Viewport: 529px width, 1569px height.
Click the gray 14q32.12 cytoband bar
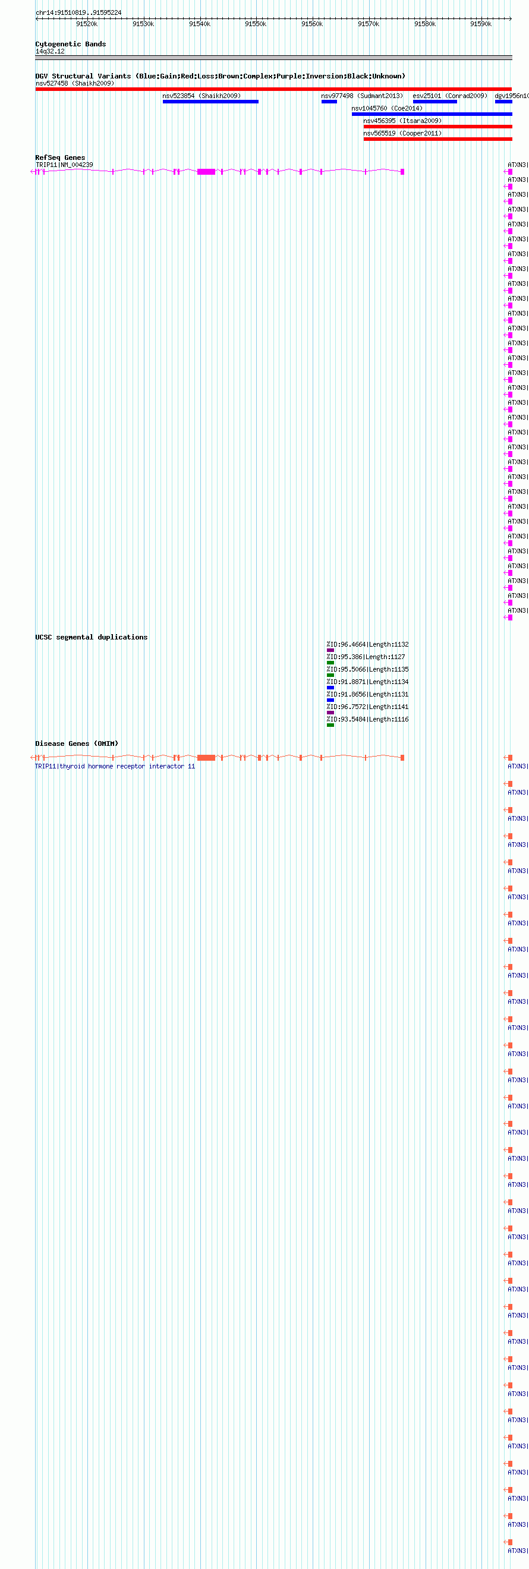click(273, 58)
